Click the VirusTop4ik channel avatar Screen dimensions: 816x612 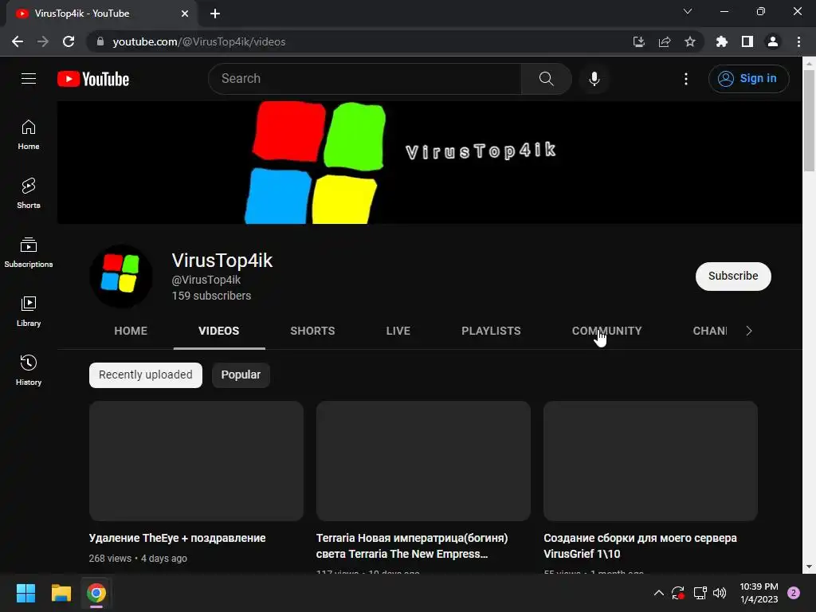point(121,276)
